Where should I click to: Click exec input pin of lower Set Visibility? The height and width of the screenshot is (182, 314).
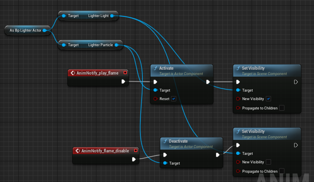tap(238, 145)
